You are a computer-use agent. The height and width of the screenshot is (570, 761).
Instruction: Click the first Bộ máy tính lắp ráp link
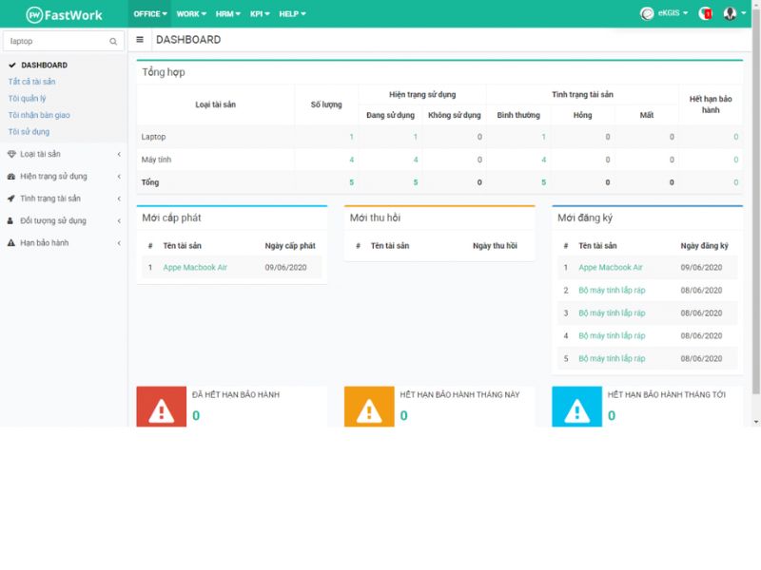[611, 290]
